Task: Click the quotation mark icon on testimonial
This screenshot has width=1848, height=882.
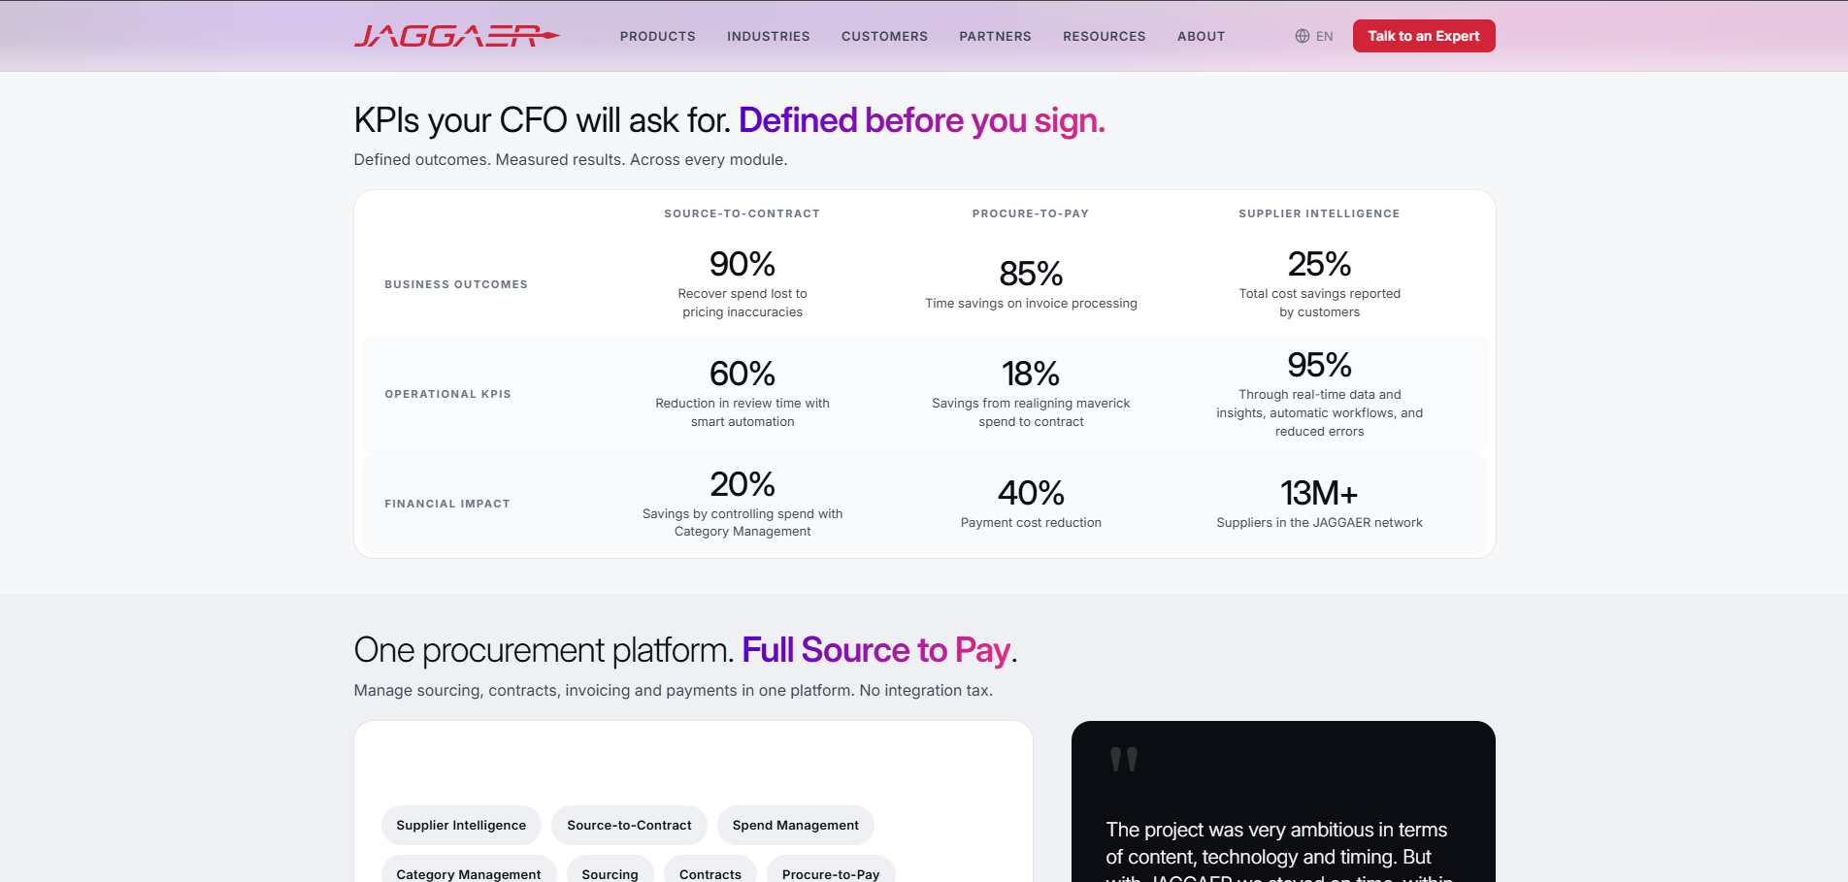Action: 1124,759
